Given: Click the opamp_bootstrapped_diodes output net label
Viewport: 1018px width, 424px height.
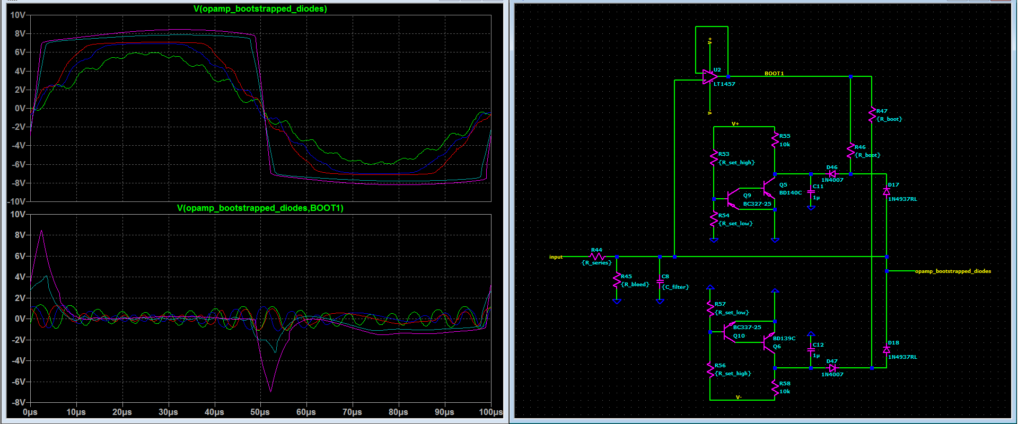Looking at the screenshot, I should [953, 271].
